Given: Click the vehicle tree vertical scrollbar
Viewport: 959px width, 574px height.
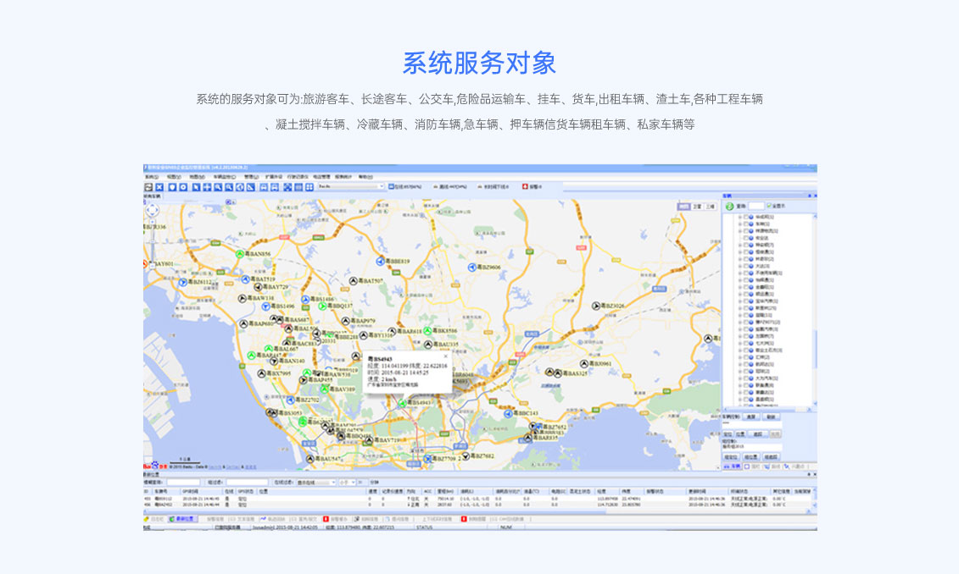Looking at the screenshot, I should 815,308.
